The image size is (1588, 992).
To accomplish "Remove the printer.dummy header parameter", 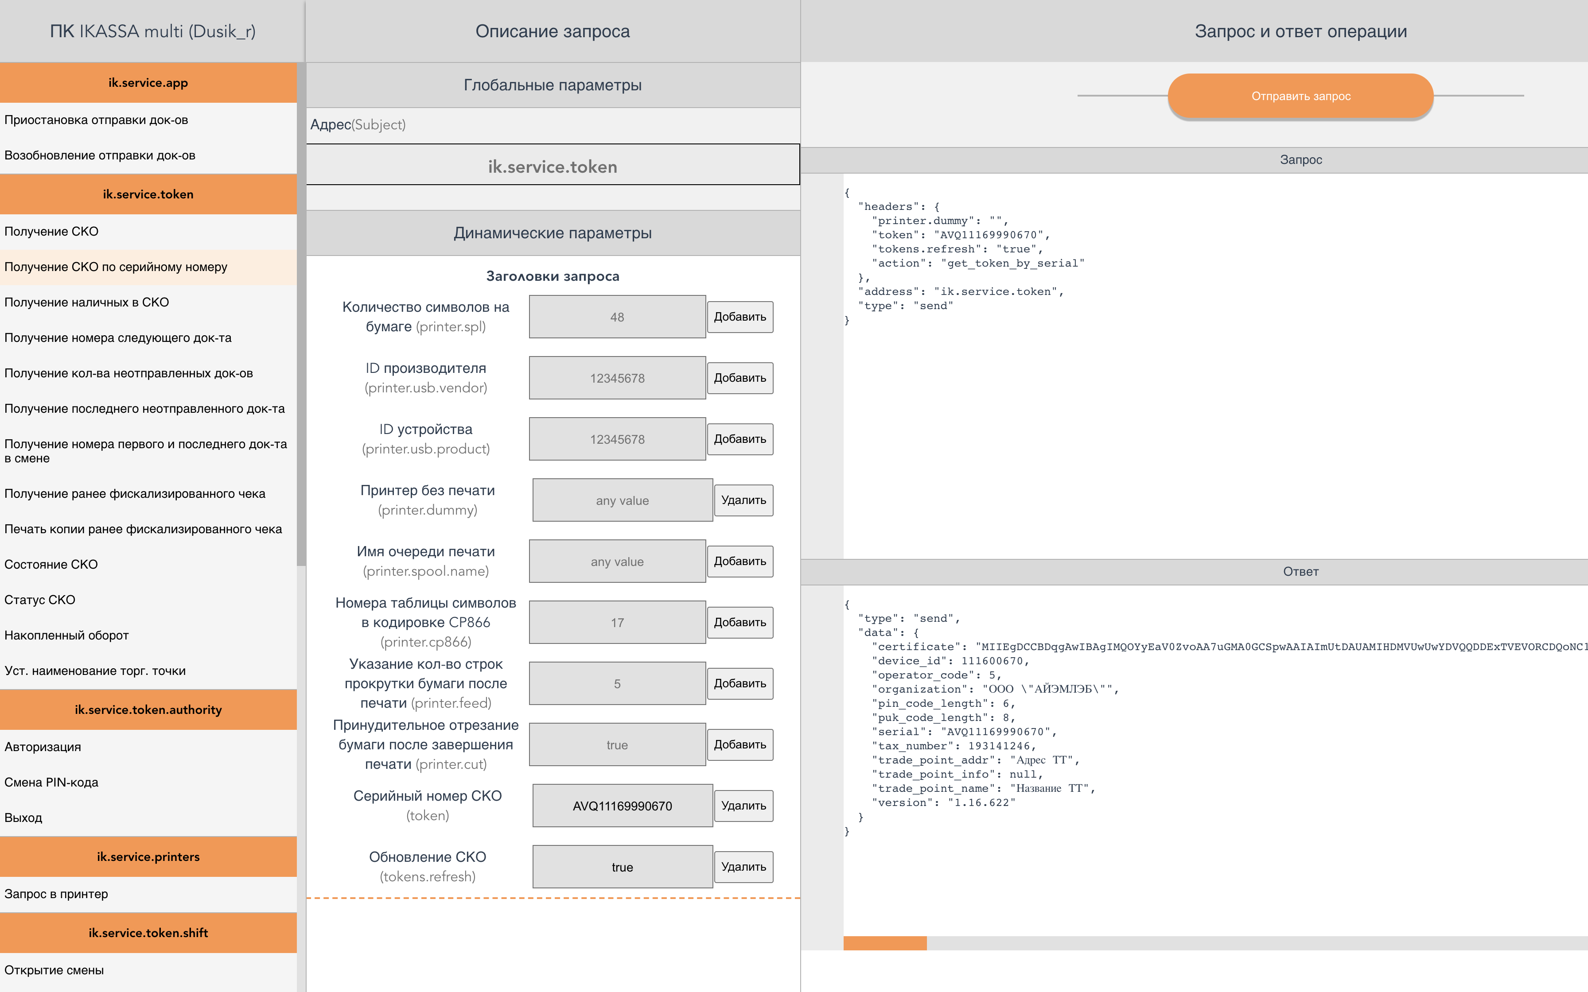I will tap(743, 500).
